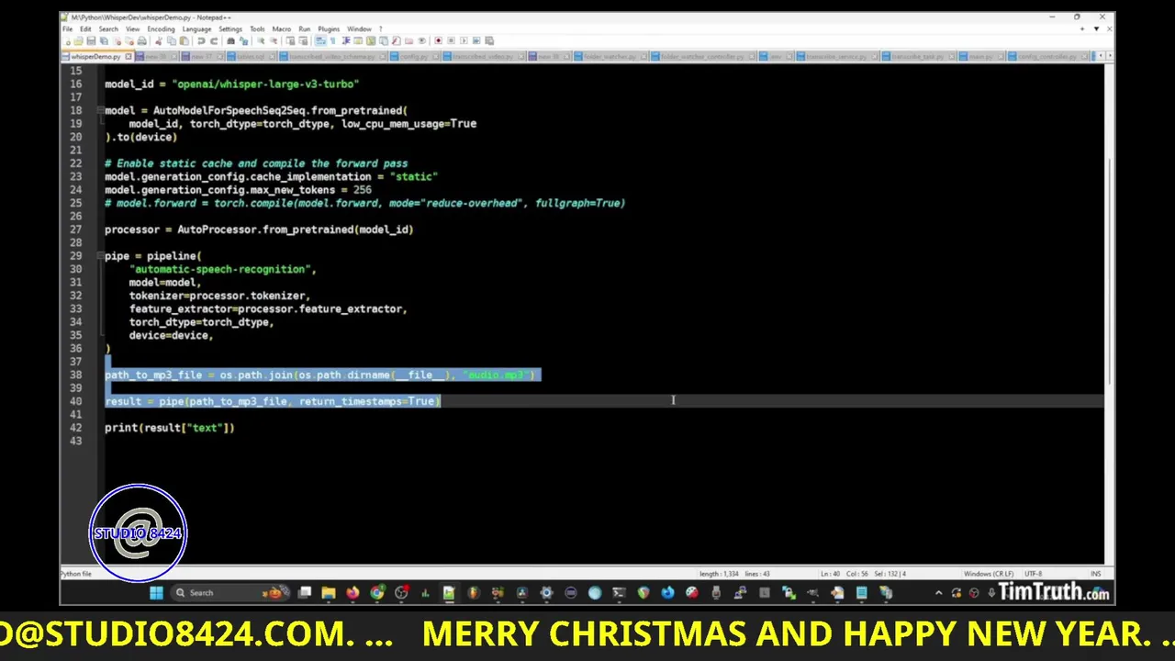This screenshot has height=661, width=1175.
Task: Open the Language menu
Action: coord(196,28)
